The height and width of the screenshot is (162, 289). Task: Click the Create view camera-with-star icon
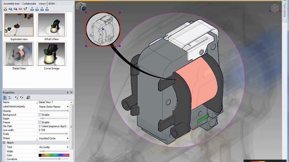point(5,9)
